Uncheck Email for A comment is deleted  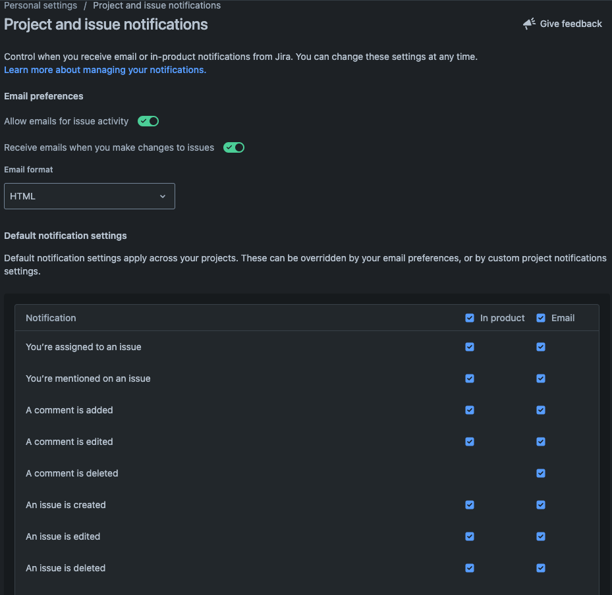[541, 473]
